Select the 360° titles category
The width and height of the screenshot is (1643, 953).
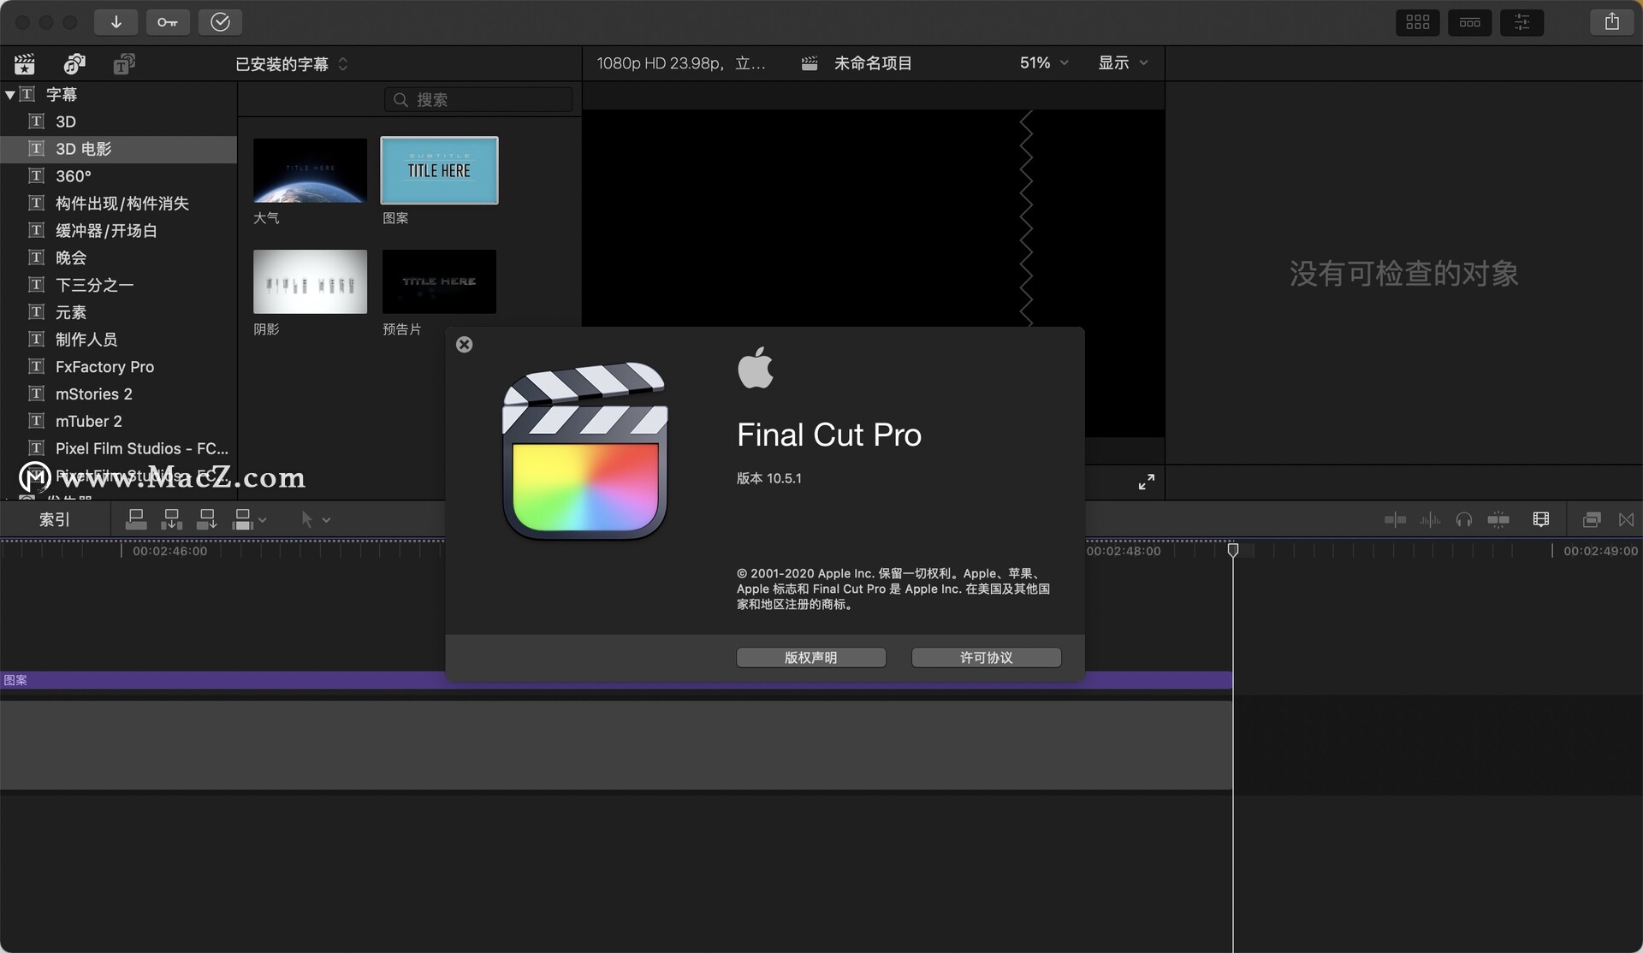point(119,176)
